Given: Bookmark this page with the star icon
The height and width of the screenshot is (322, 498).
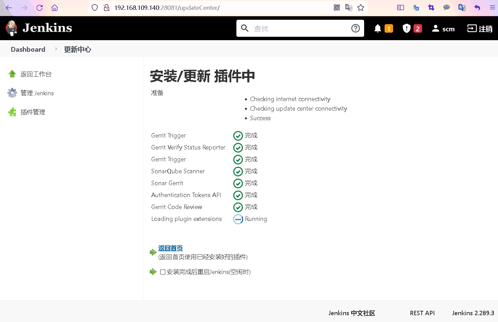Looking at the screenshot, I should (361, 7).
